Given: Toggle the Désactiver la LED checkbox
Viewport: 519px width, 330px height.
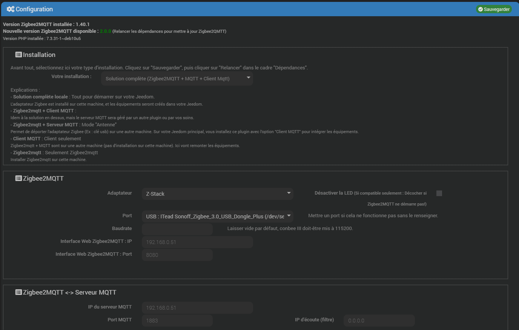Looking at the screenshot, I should point(439,193).
